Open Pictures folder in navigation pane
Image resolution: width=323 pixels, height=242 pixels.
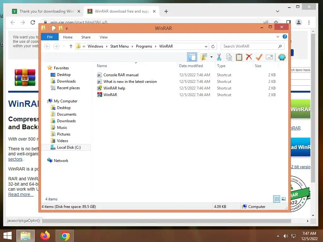(64, 134)
